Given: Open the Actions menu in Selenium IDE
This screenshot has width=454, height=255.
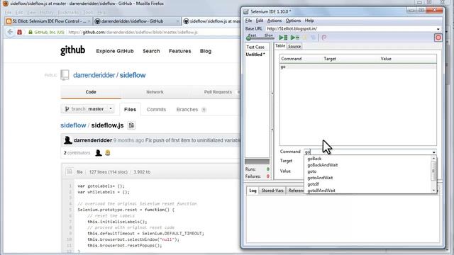Looking at the screenshot, I should pyautogui.click(x=275, y=21).
